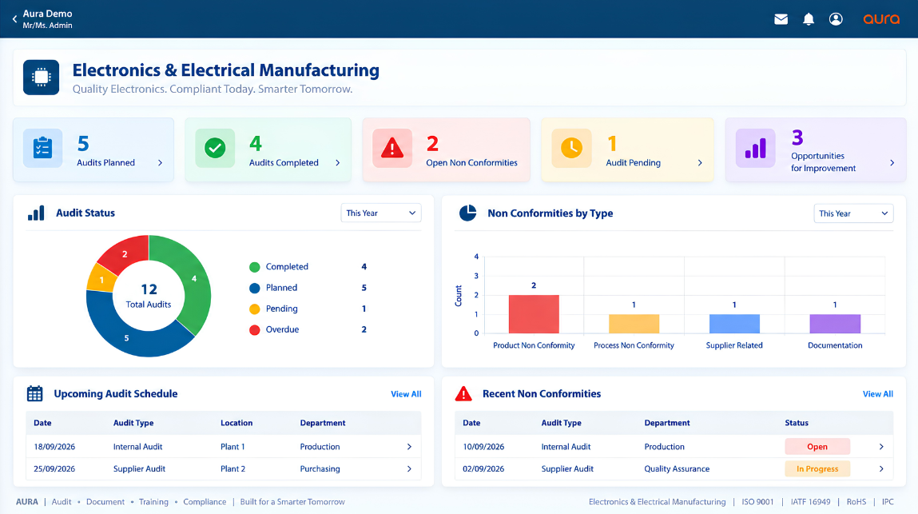
Task: Click the In Progress status badge
Action: click(x=817, y=469)
